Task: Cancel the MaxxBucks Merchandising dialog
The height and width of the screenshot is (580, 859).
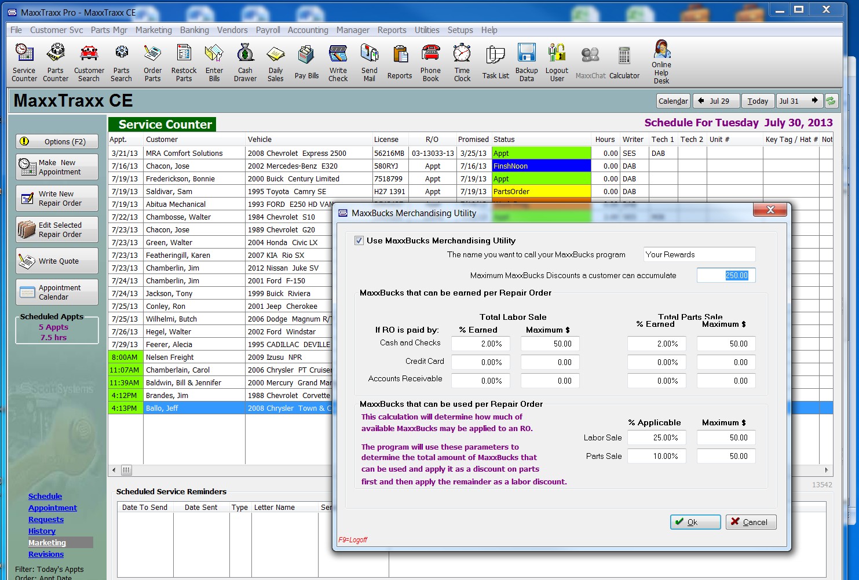Action: tap(751, 522)
